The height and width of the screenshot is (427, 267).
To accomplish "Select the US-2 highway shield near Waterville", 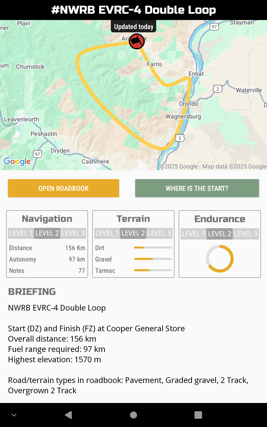I will click(217, 89).
